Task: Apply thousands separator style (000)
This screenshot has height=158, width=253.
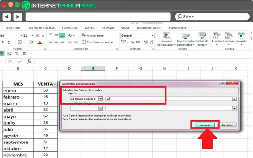Action: point(138,42)
